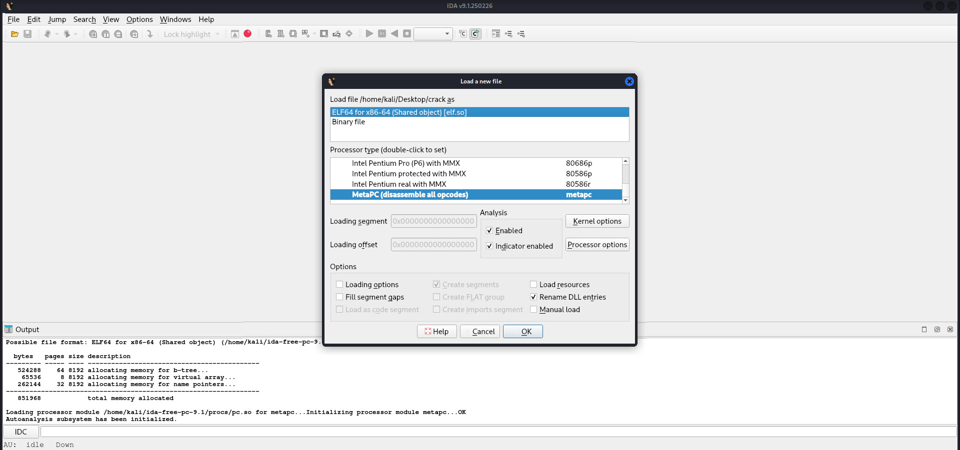
Task: Click the last toolbar icon on right
Action: (521, 33)
